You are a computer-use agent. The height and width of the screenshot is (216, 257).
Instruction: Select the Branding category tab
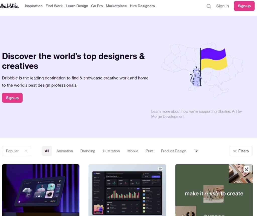click(x=88, y=151)
